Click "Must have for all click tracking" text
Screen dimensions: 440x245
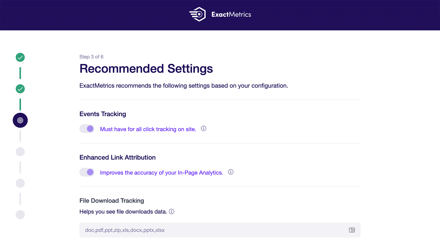(148, 129)
